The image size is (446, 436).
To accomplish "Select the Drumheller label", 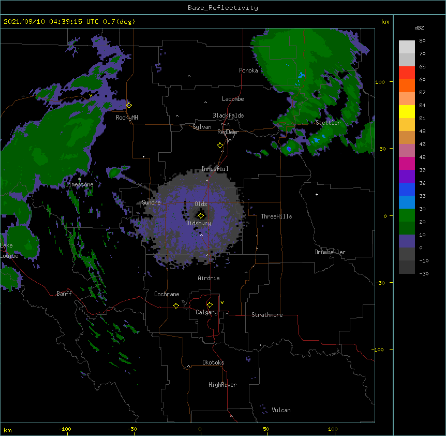I will tap(330, 252).
